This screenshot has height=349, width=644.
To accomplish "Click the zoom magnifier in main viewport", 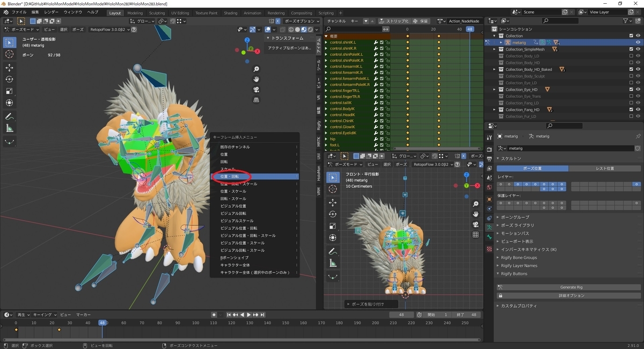I will click(x=257, y=69).
